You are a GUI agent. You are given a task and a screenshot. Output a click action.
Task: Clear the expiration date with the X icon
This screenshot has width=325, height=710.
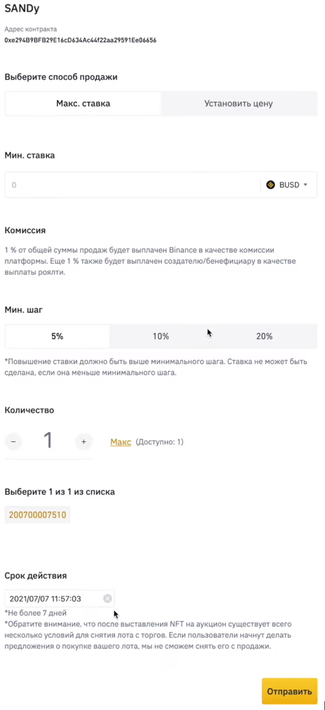tap(108, 598)
